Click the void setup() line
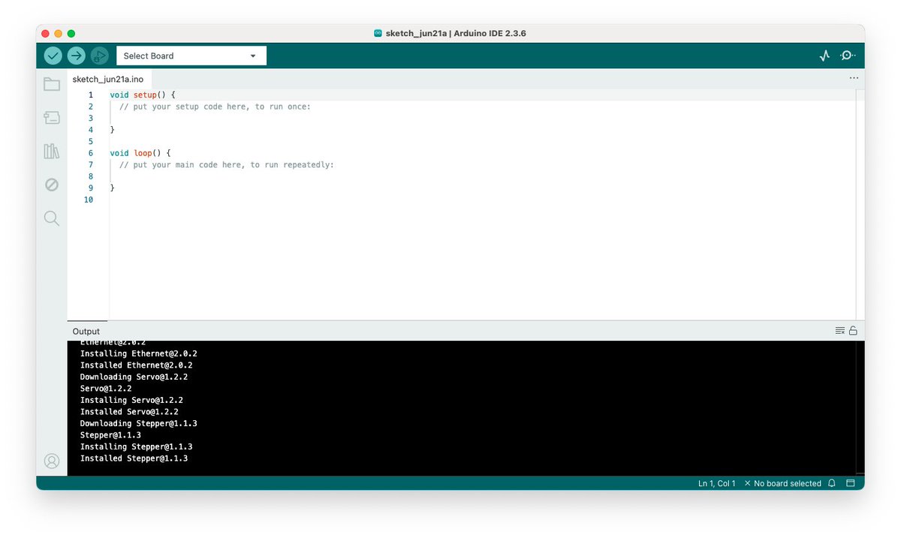901x538 pixels. click(143, 95)
